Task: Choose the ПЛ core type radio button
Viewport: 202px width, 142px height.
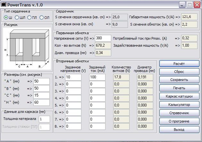Action: tap(30, 17)
